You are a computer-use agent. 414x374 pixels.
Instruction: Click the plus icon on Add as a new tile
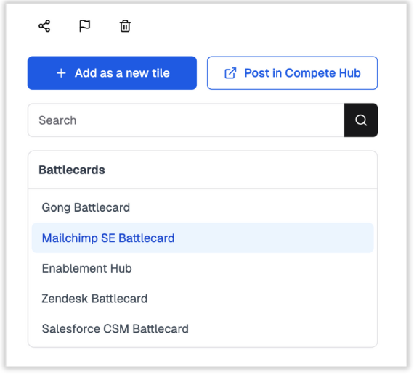point(61,73)
